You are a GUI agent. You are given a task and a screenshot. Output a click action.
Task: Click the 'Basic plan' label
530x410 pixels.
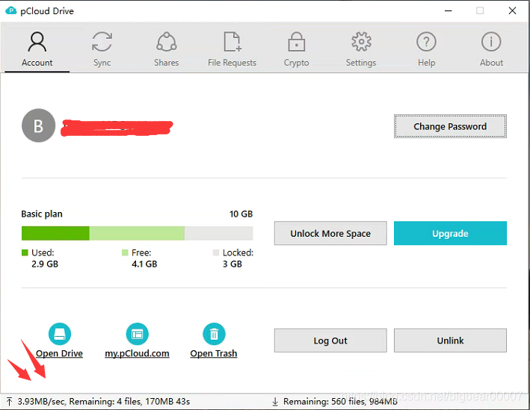click(x=42, y=214)
